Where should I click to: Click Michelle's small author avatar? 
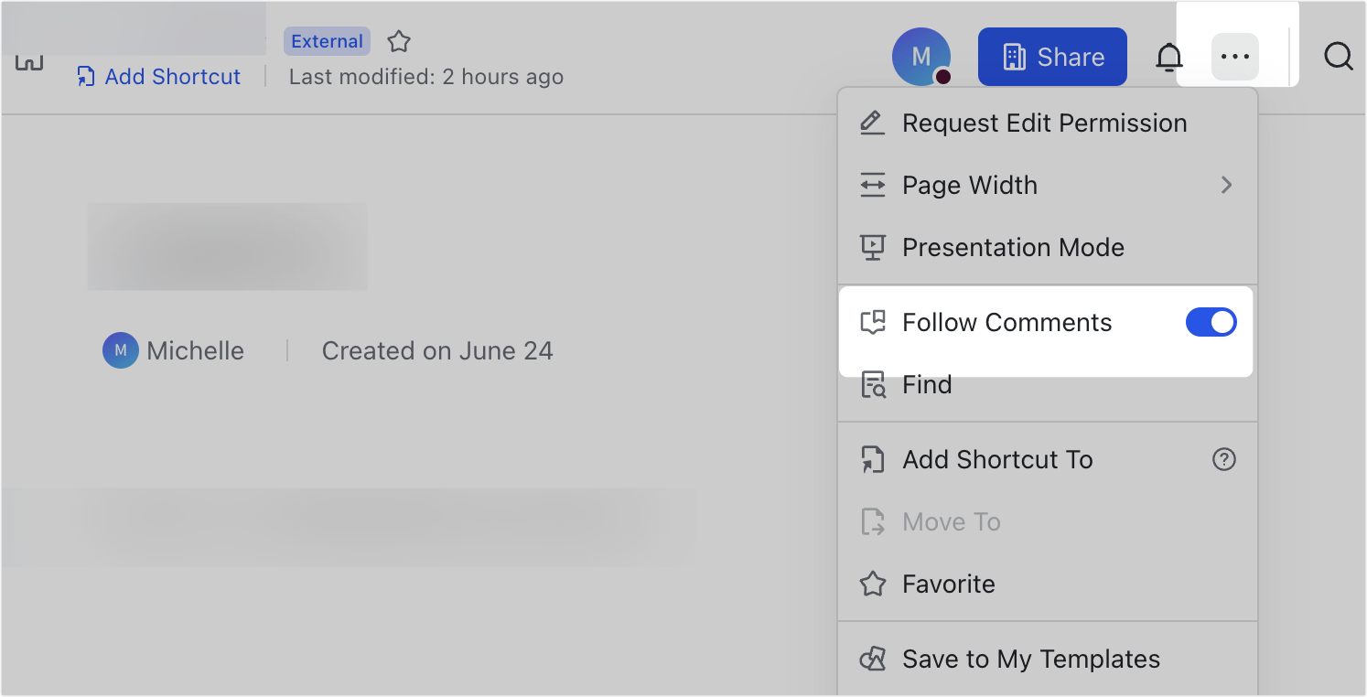(120, 350)
